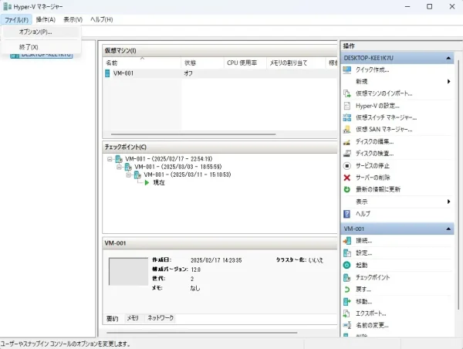Screen dimensions: 463x349
Task: Click the 仮想マシン list horizontal scrollbar
Action: tap(194, 134)
